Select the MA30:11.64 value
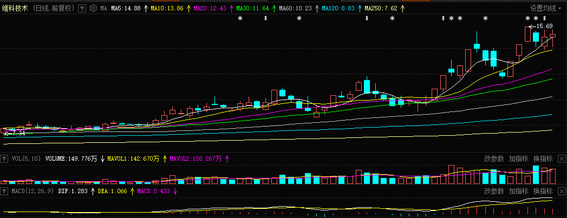This screenshot has height=218, width=567. click(x=252, y=8)
